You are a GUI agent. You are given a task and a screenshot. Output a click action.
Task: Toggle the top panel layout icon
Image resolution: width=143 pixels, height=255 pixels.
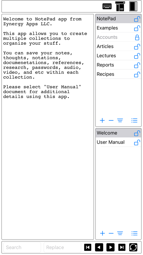click(120, 6)
